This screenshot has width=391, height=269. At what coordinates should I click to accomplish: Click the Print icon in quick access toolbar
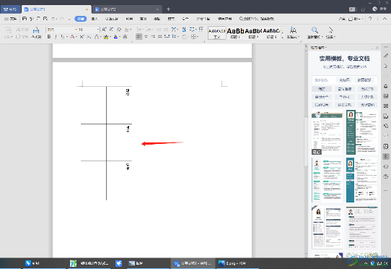(39, 19)
